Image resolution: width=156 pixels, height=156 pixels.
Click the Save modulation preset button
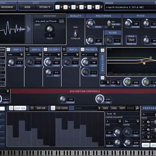[105, 108]
